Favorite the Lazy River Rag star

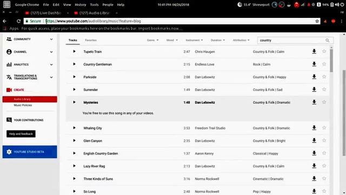[x=324, y=166]
